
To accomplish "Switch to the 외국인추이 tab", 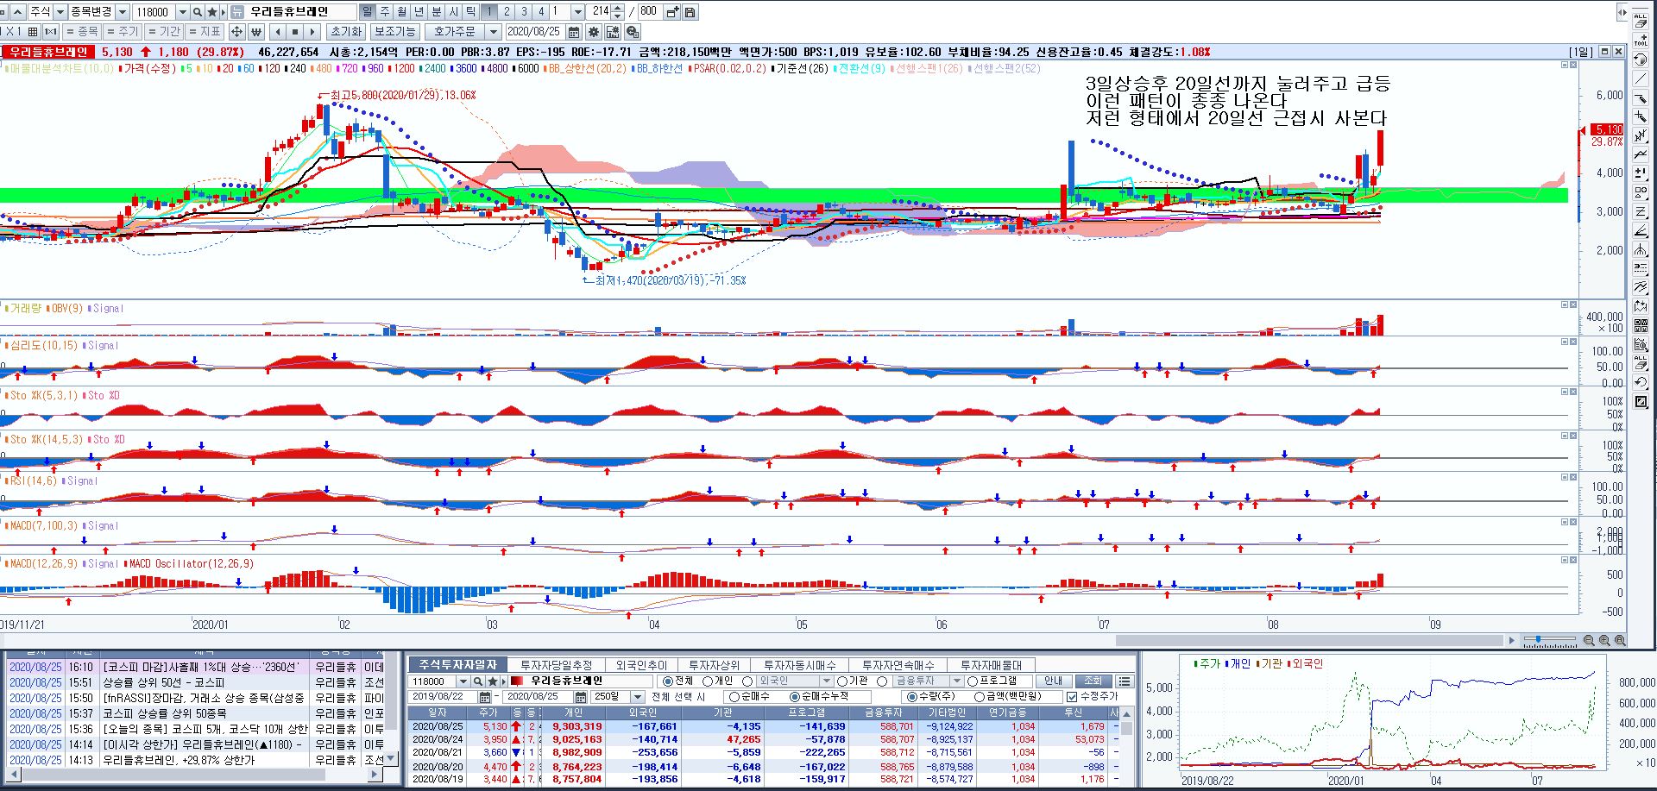I will [641, 665].
